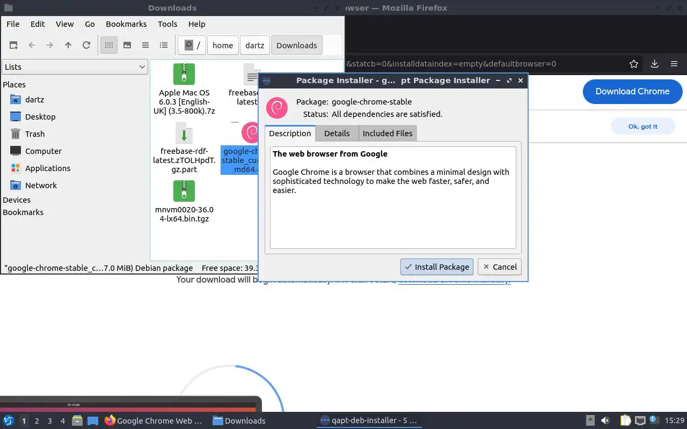Click the volume speaker tray icon
The height and width of the screenshot is (429, 687).
[x=605, y=421]
